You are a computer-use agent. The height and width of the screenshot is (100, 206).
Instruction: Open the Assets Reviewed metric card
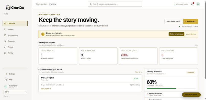pyautogui.click(x=98, y=56)
